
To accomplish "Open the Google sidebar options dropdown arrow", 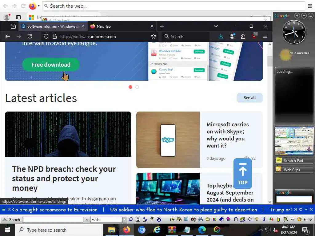I will point(304,15).
